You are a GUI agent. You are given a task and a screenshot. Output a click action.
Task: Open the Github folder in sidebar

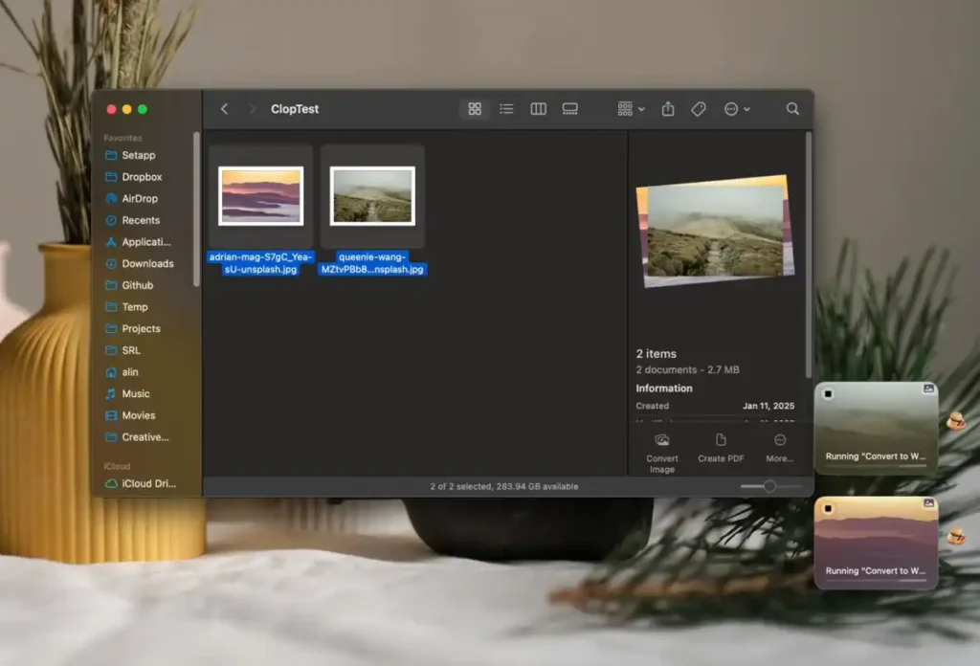tap(137, 285)
